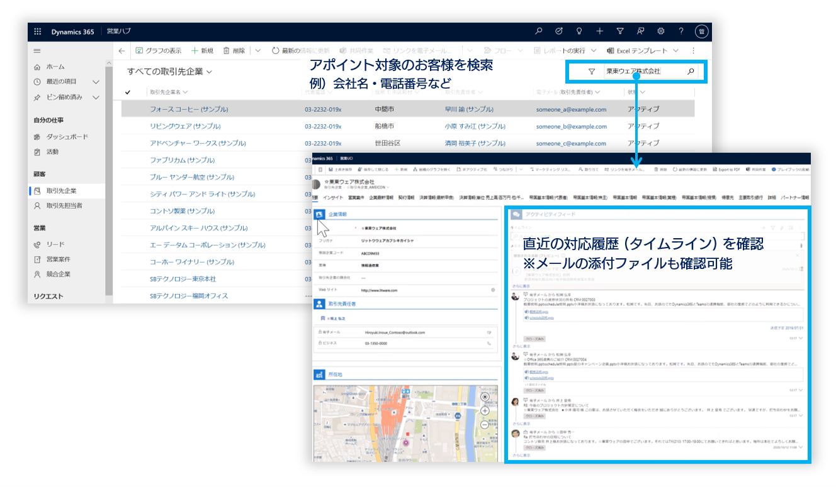
Task: Open more commands vertical ellipsis
Action: (694, 51)
